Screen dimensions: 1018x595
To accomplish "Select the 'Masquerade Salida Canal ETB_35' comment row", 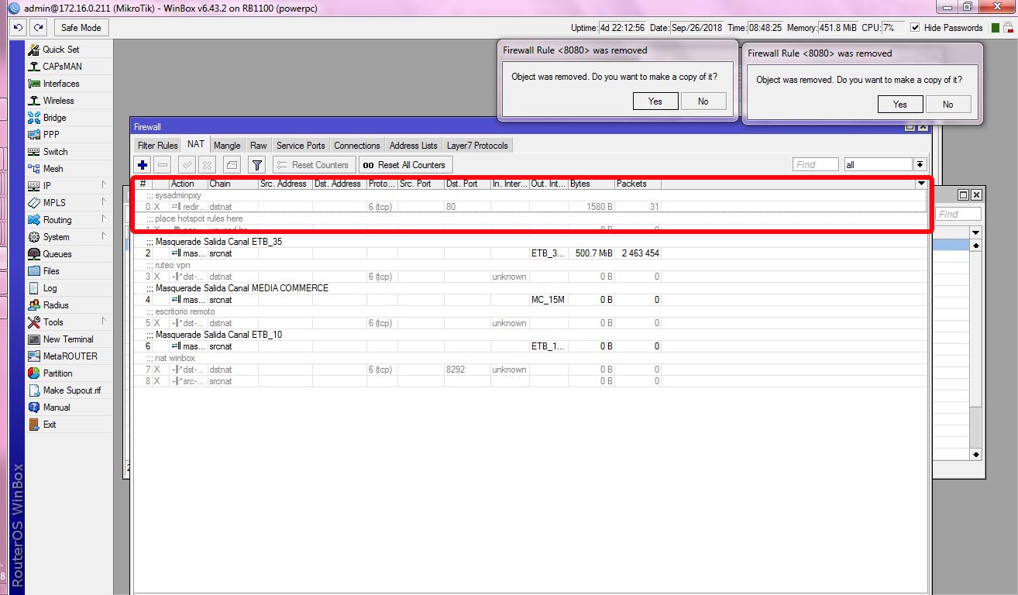I will pyautogui.click(x=530, y=242).
